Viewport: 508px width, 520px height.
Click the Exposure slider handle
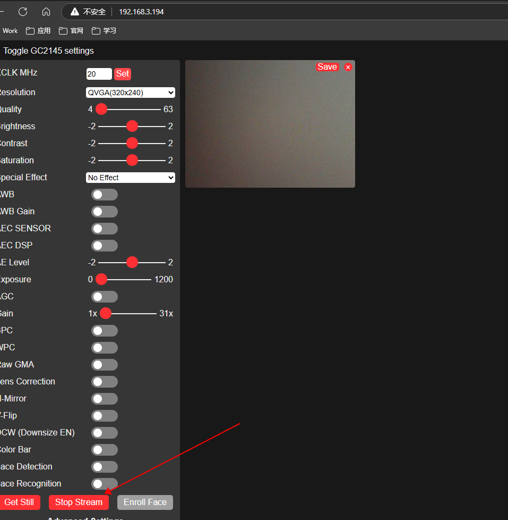pyautogui.click(x=101, y=280)
